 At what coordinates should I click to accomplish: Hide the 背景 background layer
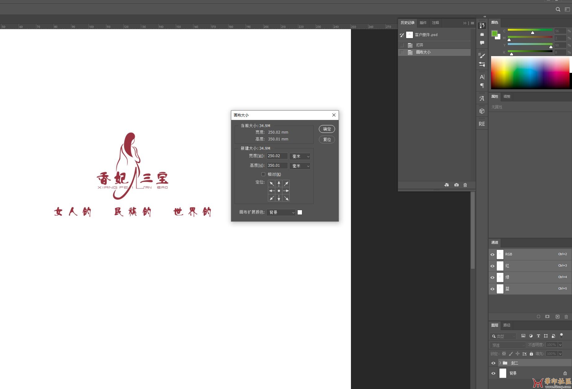coord(493,373)
